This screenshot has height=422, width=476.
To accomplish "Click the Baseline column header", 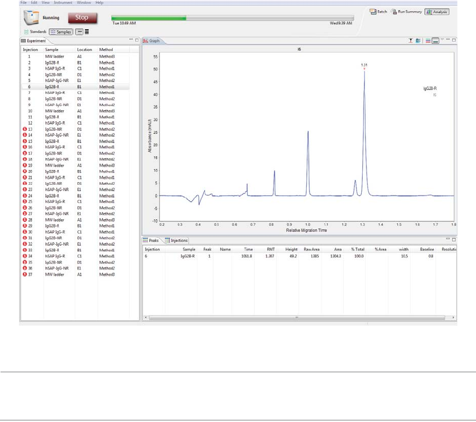I will click(x=427, y=249).
